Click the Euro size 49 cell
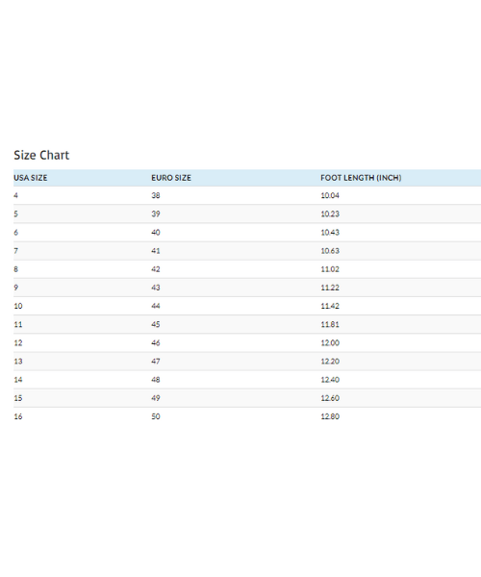 click(x=156, y=398)
